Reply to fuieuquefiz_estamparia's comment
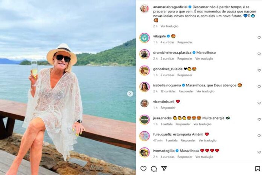Image resolution: width=262 pixels, height=175 pixels. click(188, 140)
